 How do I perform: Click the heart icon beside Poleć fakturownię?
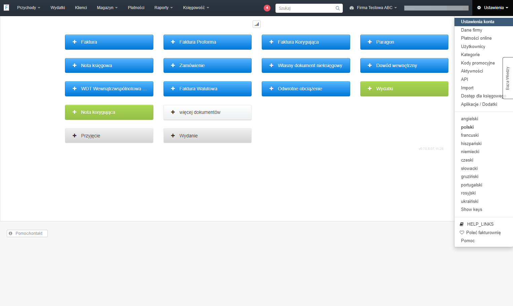pyautogui.click(x=462, y=232)
